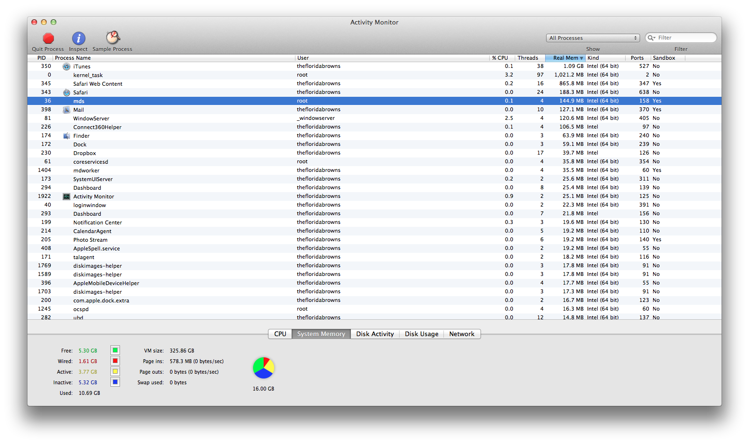Switch to the CPU tab
The height and width of the screenshot is (444, 749).
coord(280,334)
